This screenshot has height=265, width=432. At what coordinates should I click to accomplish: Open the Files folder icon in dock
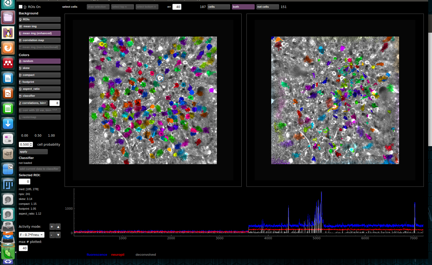point(8,17)
